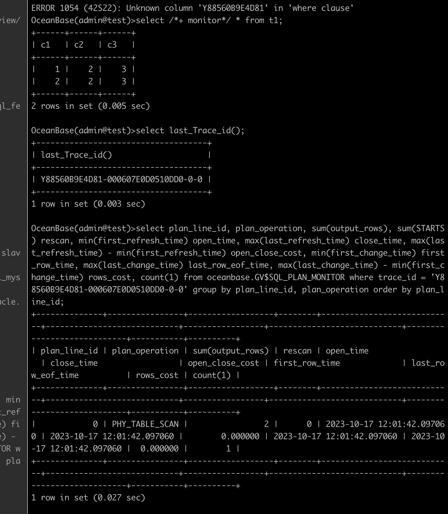Screen dimensions: 448x514
Task: Click the "last_Trace_id()" result column header
Action: coord(76,155)
